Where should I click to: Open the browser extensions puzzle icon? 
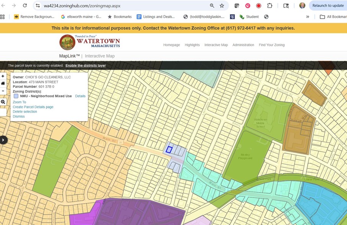(x=270, y=6)
